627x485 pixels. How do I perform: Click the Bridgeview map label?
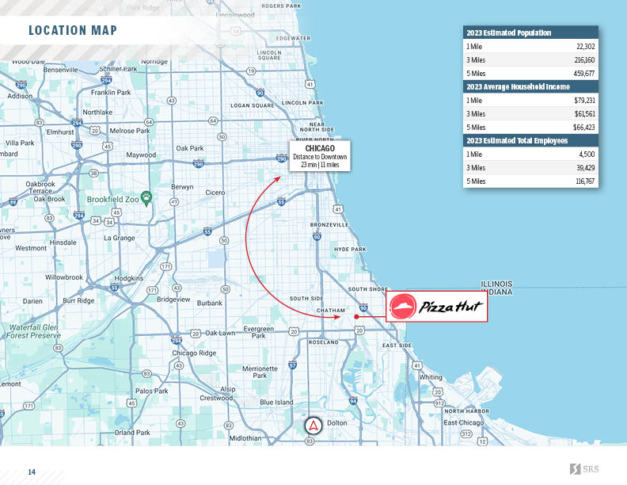point(173,300)
